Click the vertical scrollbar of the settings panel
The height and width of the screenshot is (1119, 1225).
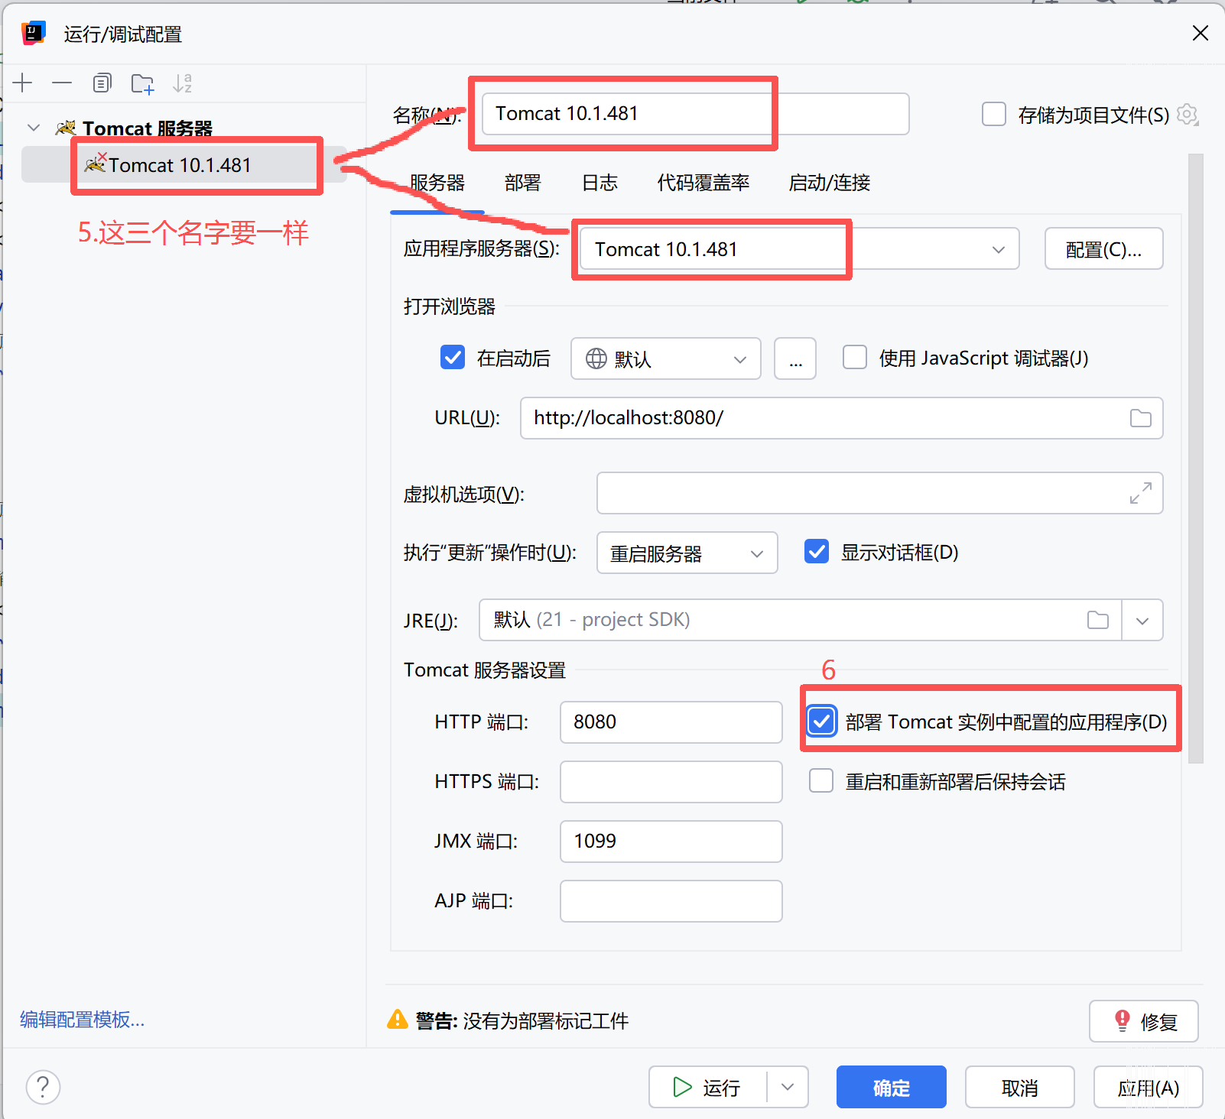[x=1196, y=459]
